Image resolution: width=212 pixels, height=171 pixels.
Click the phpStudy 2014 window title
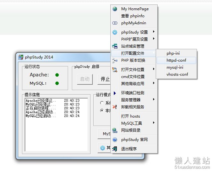[39, 57]
